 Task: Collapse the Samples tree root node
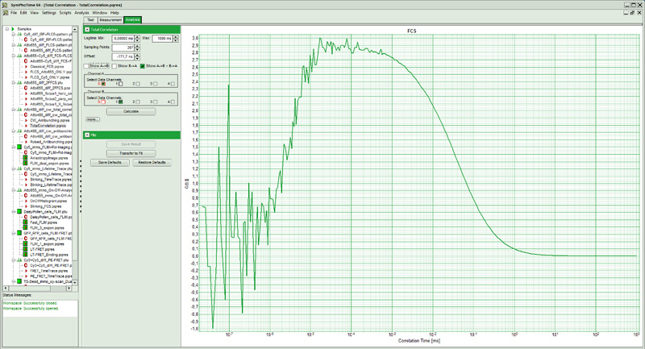pos(6,28)
